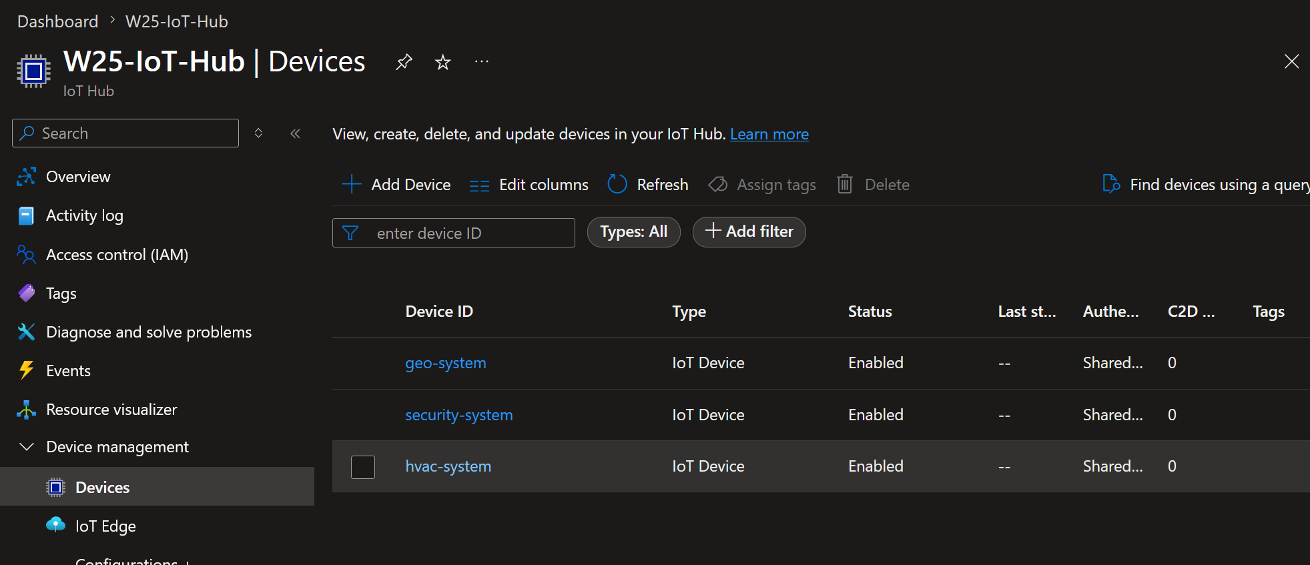The width and height of the screenshot is (1310, 565).
Task: Click the IoT Hub chip icon beside title
Action: [x=33, y=71]
